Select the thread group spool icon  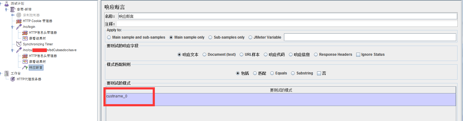click(13, 9)
